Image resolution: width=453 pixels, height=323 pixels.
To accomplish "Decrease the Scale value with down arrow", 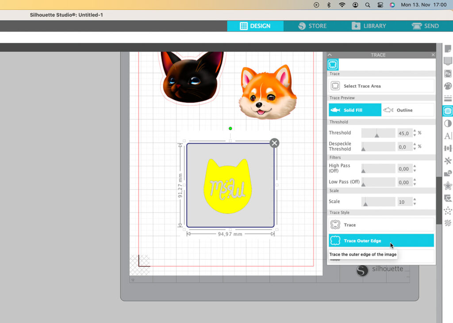I will [x=415, y=204].
